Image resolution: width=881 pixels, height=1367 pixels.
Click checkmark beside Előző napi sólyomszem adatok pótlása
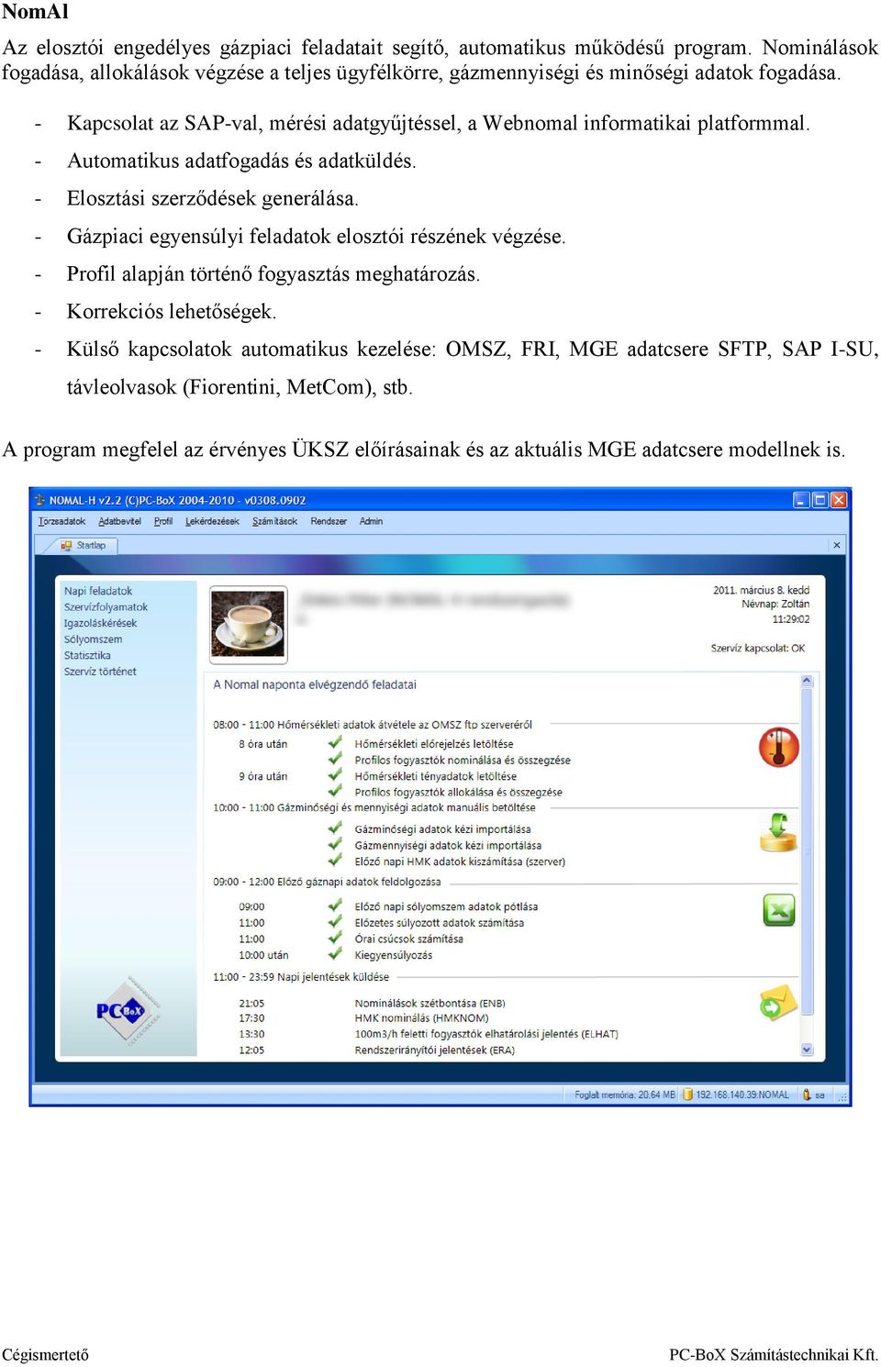coord(335,906)
